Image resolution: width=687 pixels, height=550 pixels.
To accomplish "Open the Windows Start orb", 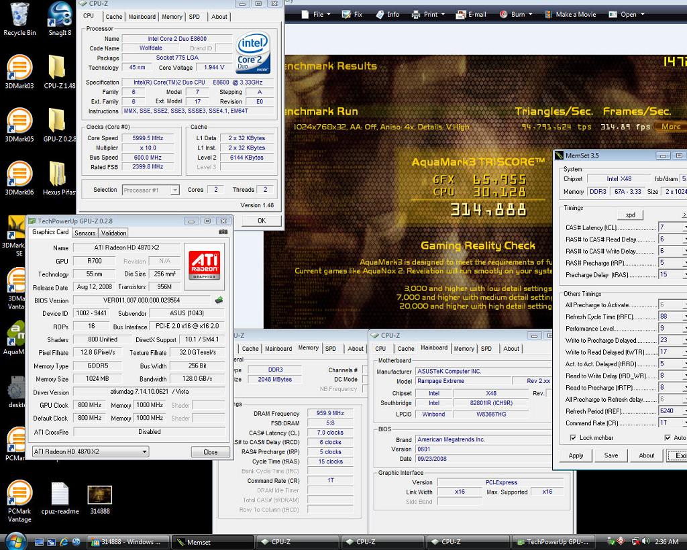I will (16, 541).
